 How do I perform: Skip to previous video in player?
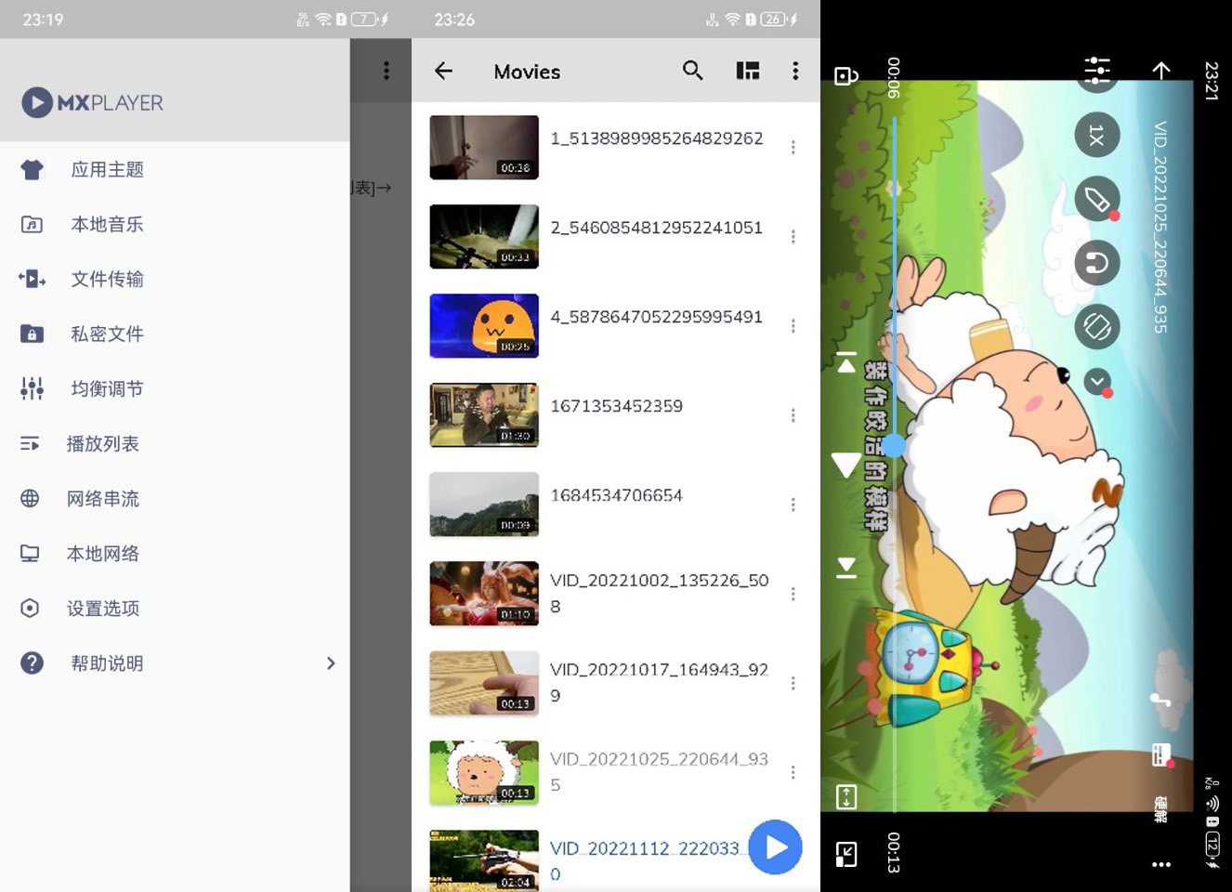[846, 362]
